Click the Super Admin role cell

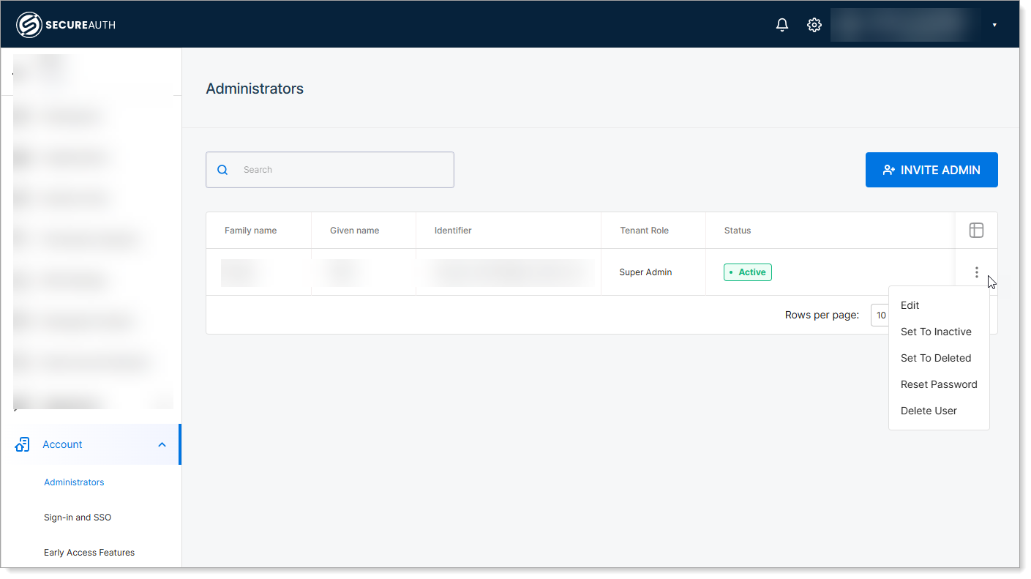tap(645, 272)
